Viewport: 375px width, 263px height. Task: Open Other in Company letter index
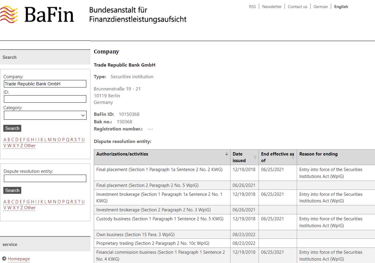(x=30, y=146)
